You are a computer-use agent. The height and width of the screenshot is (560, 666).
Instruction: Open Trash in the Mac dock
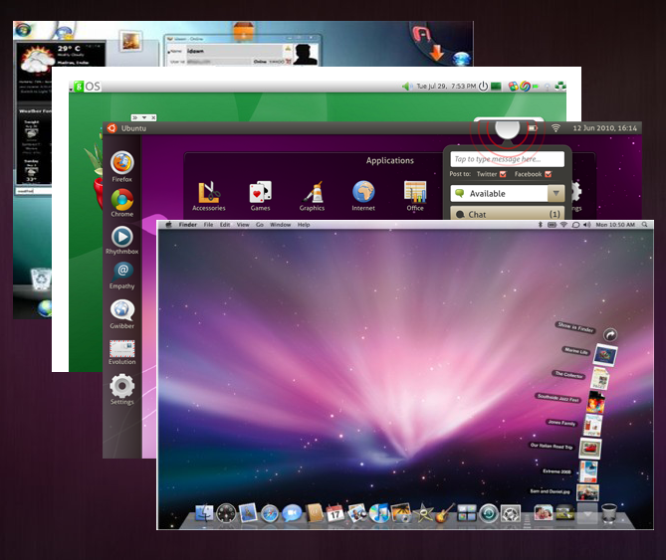[609, 513]
